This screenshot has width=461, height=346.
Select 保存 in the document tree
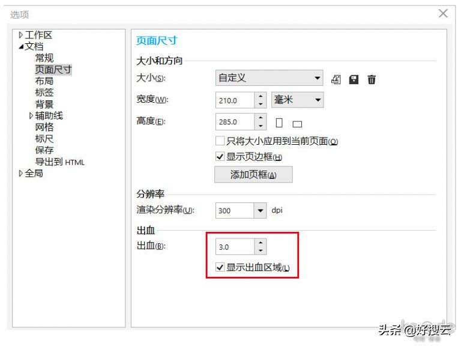[x=44, y=150]
